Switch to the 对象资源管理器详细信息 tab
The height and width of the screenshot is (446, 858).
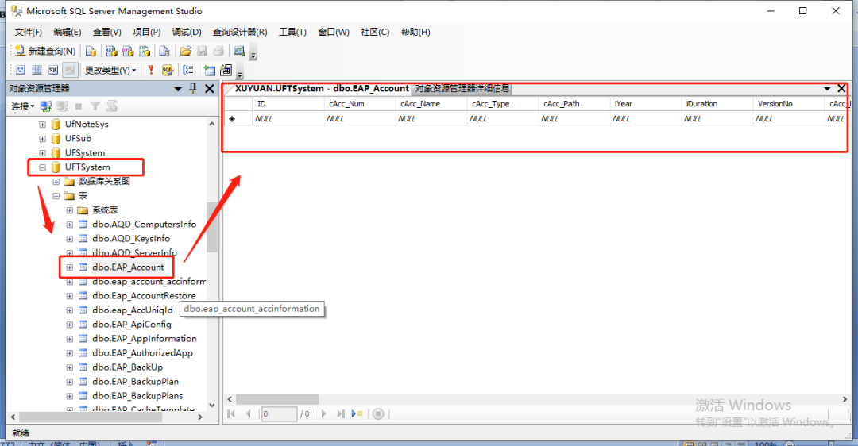coord(462,89)
